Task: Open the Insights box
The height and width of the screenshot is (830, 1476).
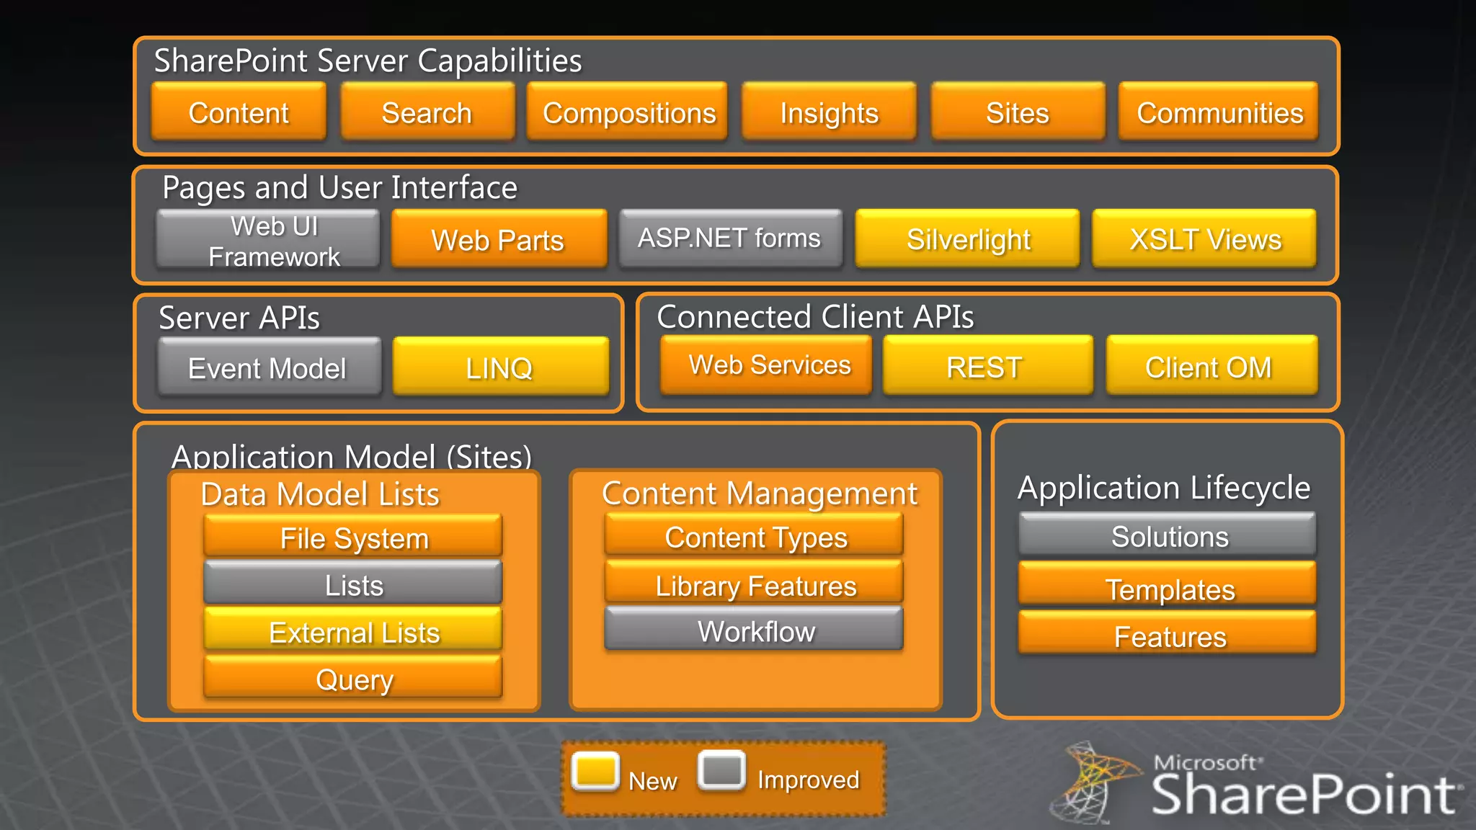Action: [829, 112]
